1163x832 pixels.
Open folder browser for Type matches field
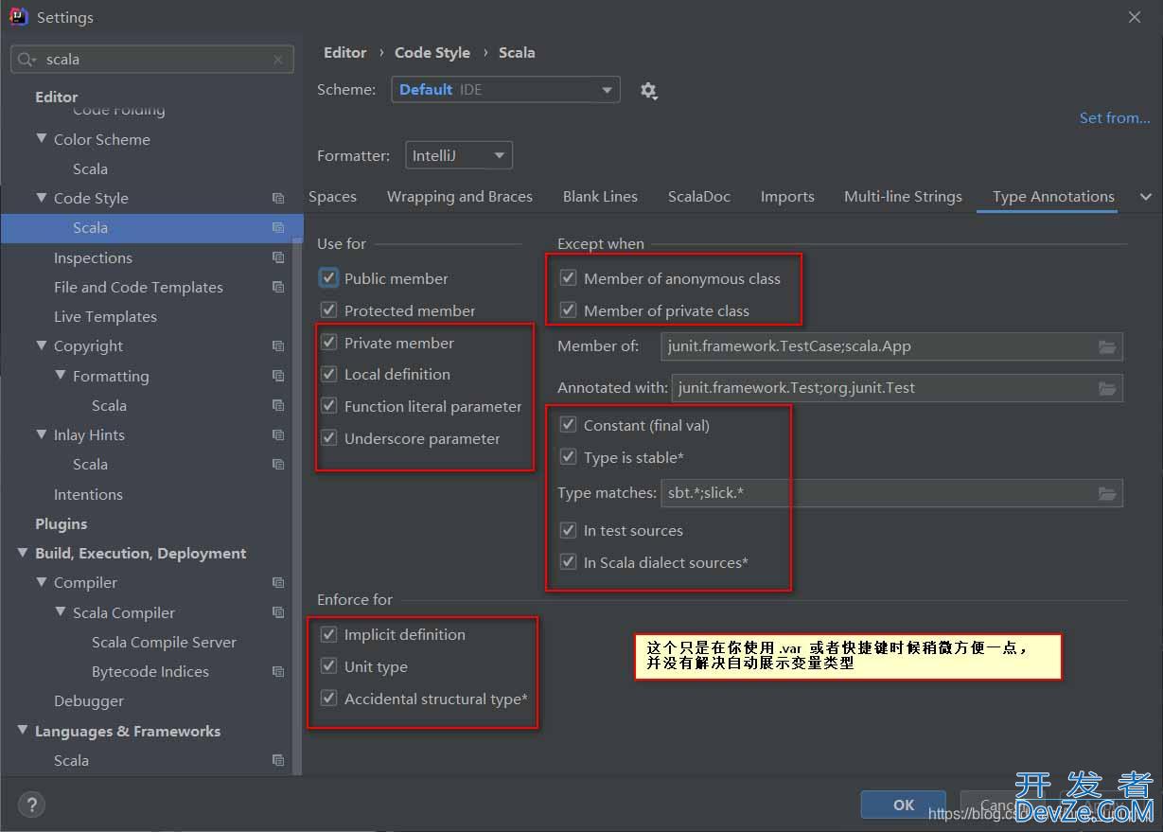(x=1107, y=493)
